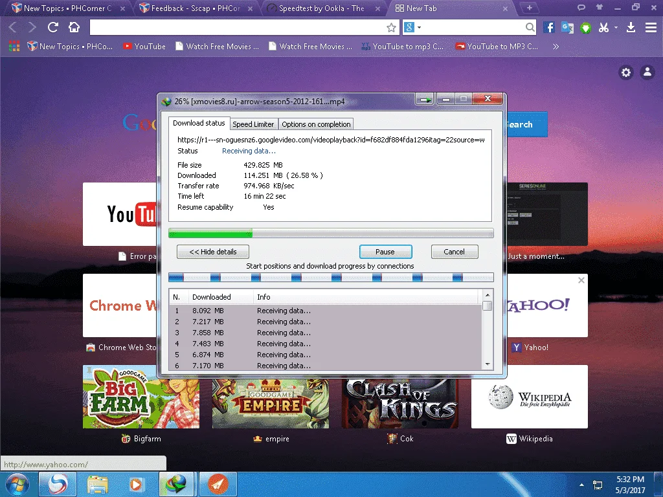Click the chat bubble icon in title bar
Screen dimensions: 663x497
pyautogui.click(x=581, y=7)
